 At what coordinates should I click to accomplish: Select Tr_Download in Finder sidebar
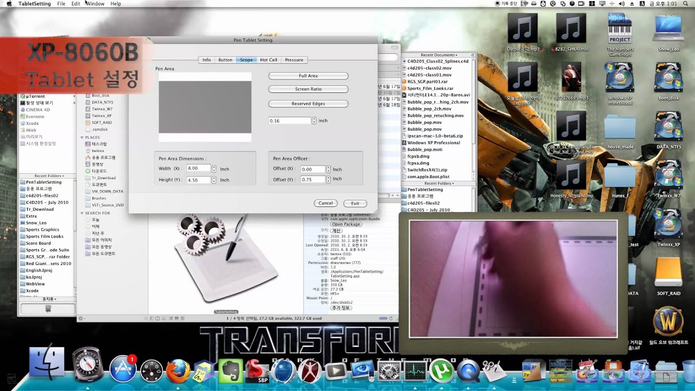click(x=103, y=178)
